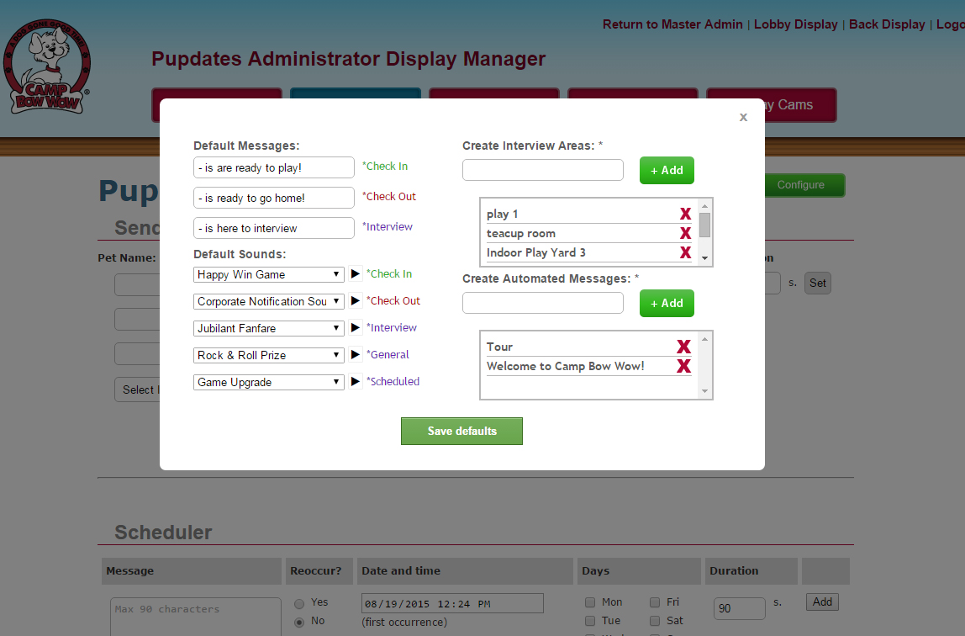Screen dimensions: 965x636
Task: Open the Check In sound dropdown
Action: [268, 274]
